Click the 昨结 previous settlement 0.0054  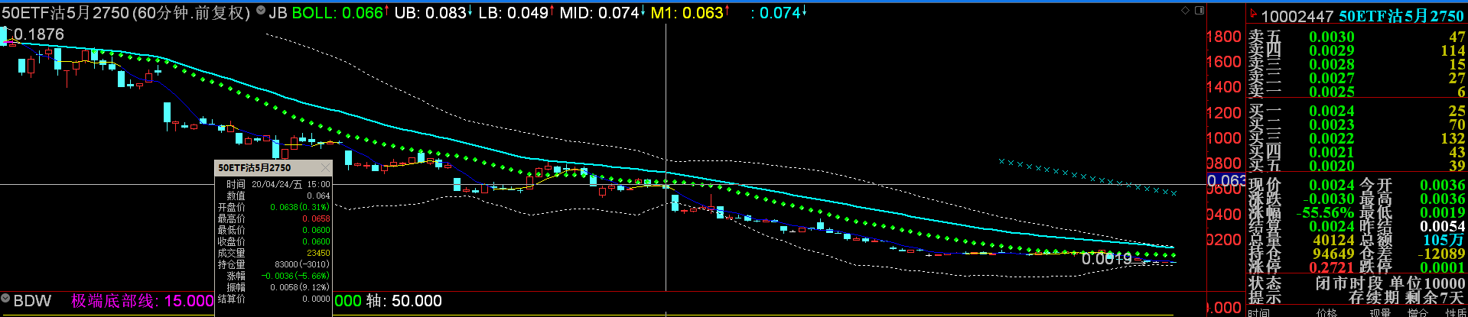pos(1443,226)
